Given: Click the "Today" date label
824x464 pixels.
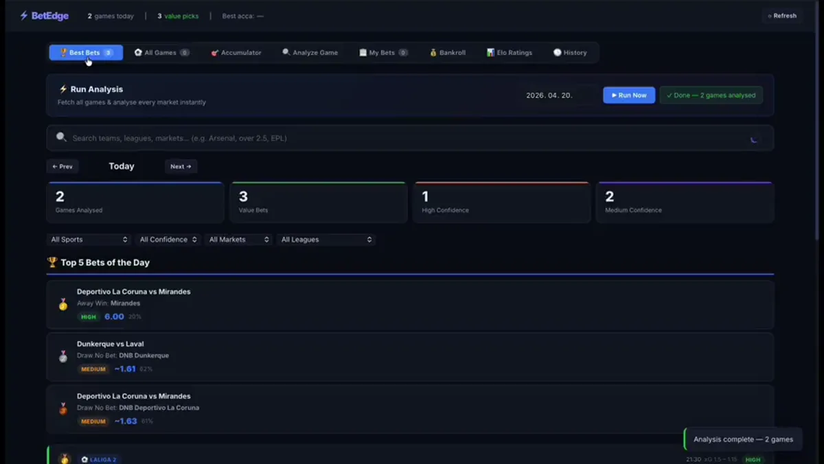Looking at the screenshot, I should pyautogui.click(x=122, y=166).
